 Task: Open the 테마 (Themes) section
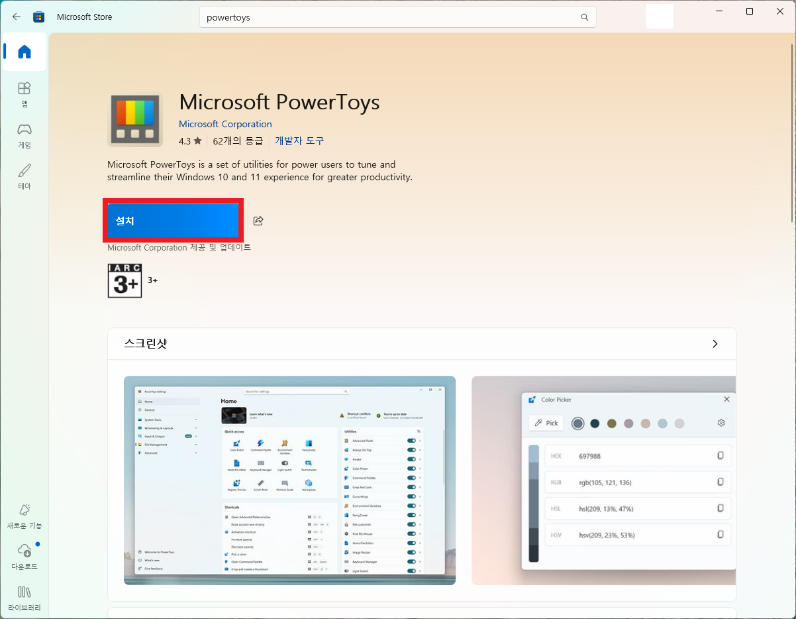pos(25,177)
